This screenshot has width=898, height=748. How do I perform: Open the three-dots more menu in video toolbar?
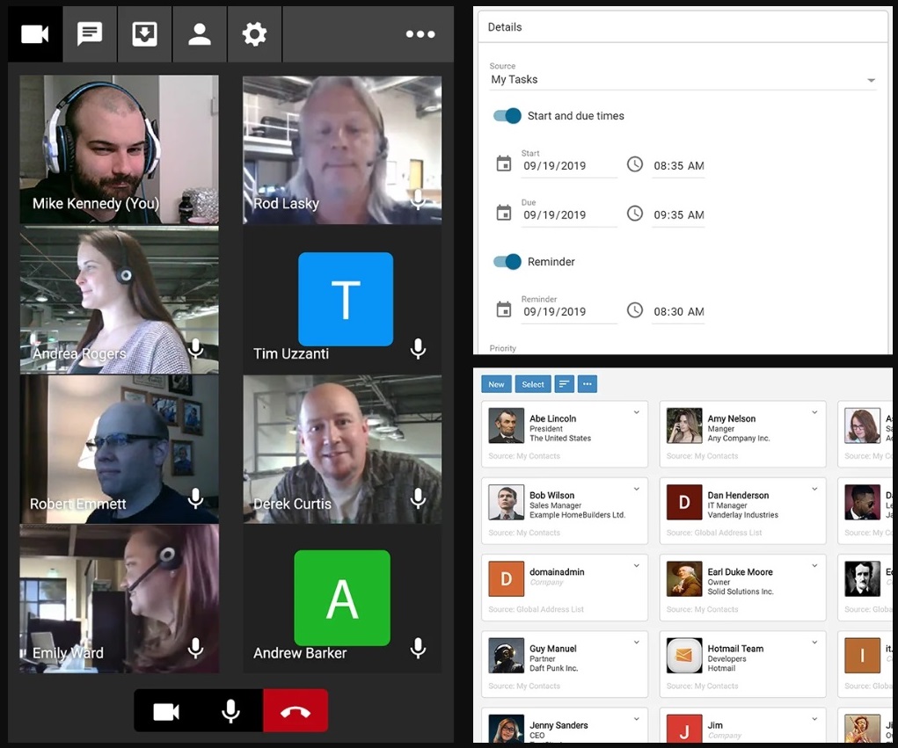point(420,34)
